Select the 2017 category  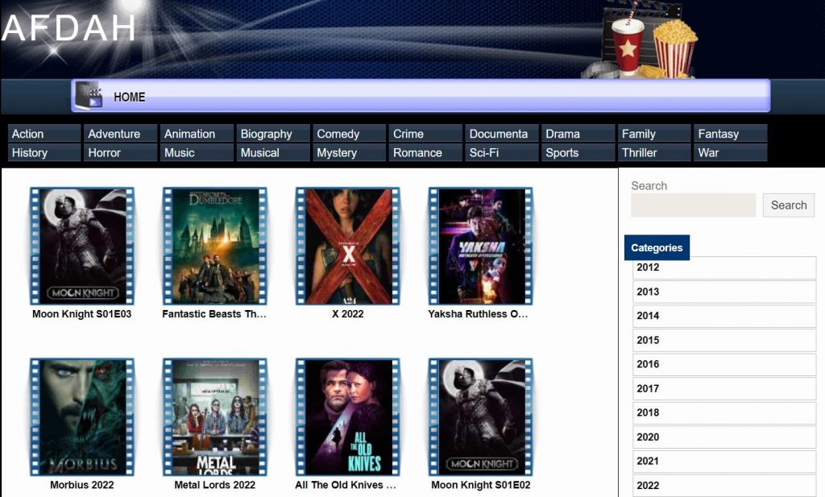[724, 389]
